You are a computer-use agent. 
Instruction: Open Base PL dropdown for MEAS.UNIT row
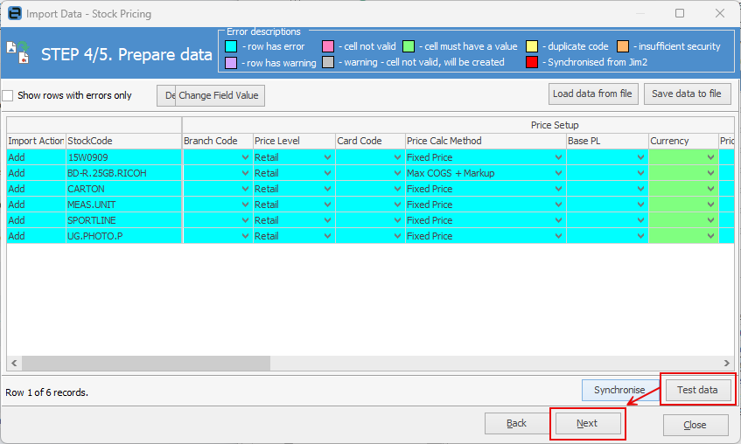coord(640,205)
